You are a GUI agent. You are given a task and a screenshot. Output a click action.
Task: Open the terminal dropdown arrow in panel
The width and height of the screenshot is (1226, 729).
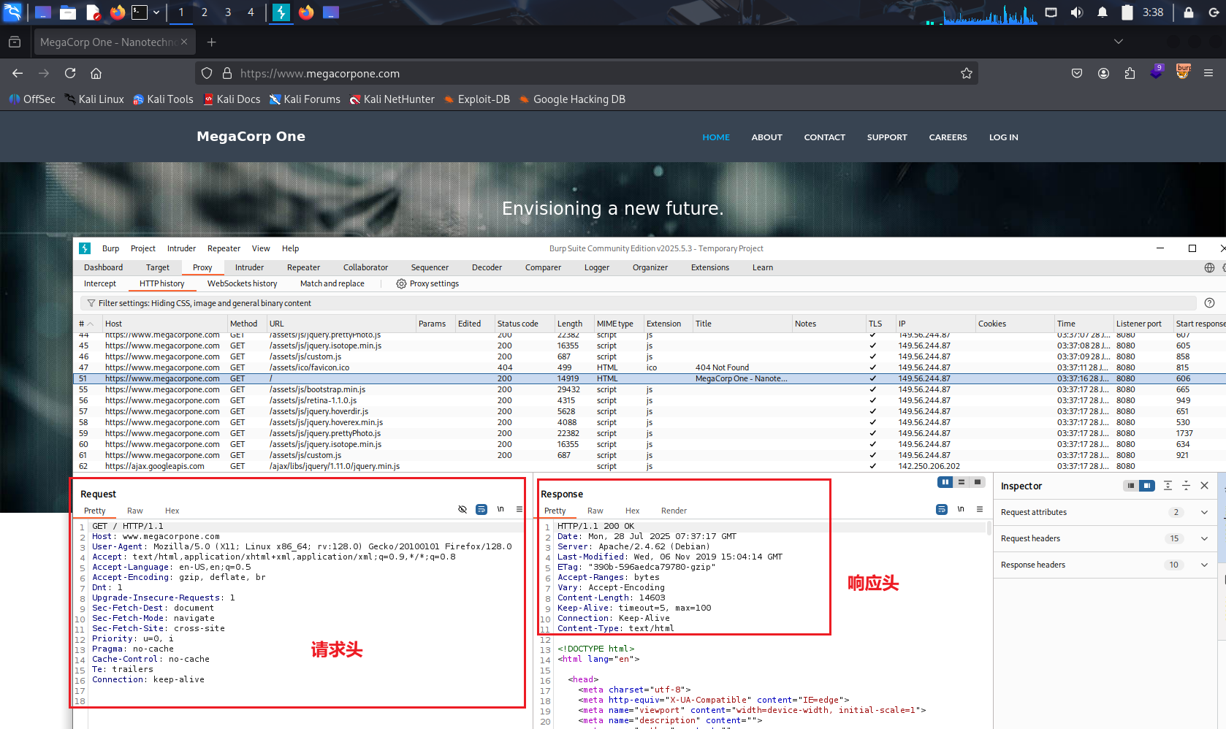pos(156,12)
